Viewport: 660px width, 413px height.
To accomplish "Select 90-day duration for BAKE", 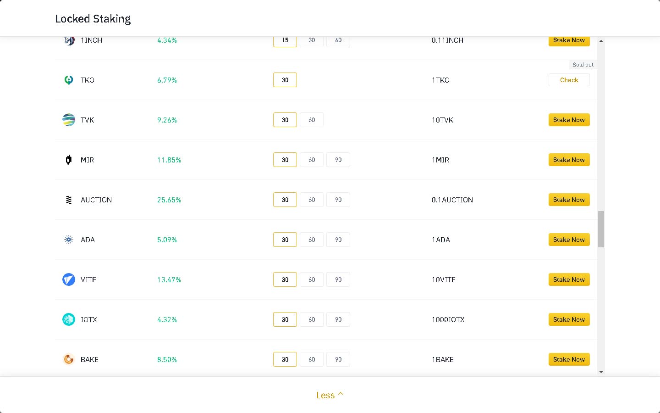I will pyautogui.click(x=338, y=359).
